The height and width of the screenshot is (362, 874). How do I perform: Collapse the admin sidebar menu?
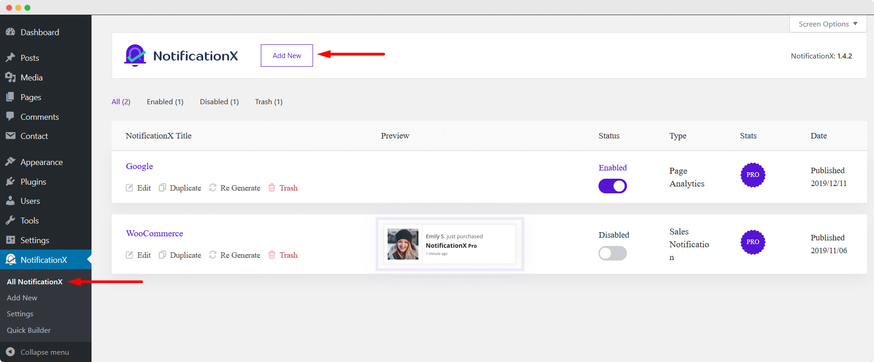tap(44, 352)
